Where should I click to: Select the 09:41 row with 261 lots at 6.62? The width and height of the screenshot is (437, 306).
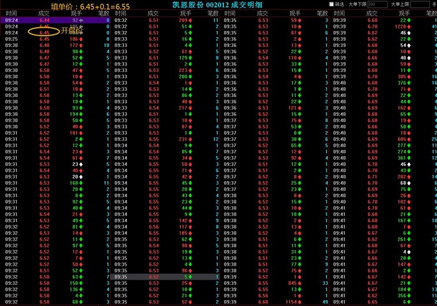point(383,239)
